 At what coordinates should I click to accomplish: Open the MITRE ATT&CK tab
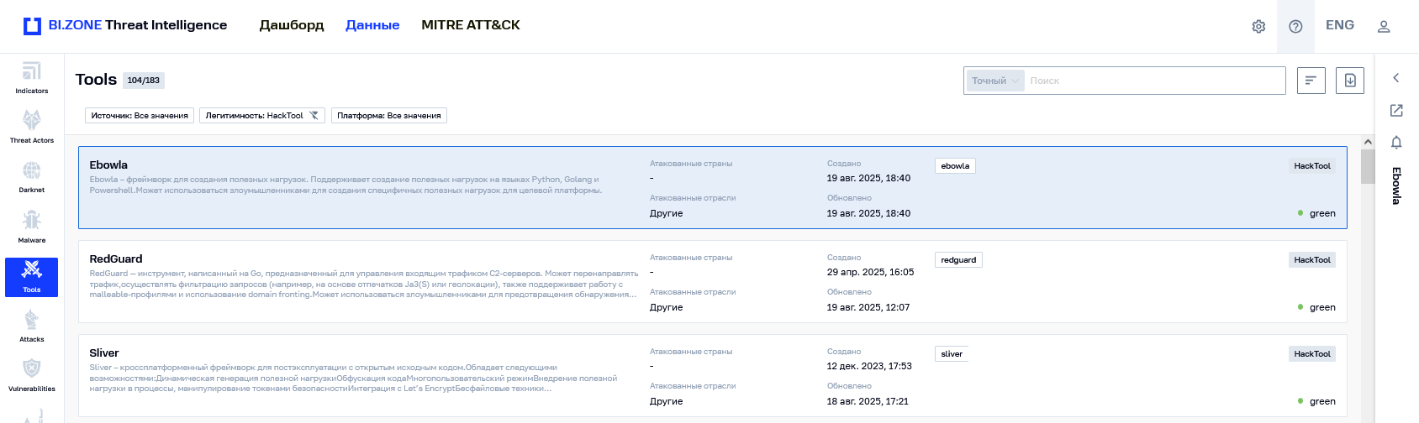pyautogui.click(x=471, y=25)
